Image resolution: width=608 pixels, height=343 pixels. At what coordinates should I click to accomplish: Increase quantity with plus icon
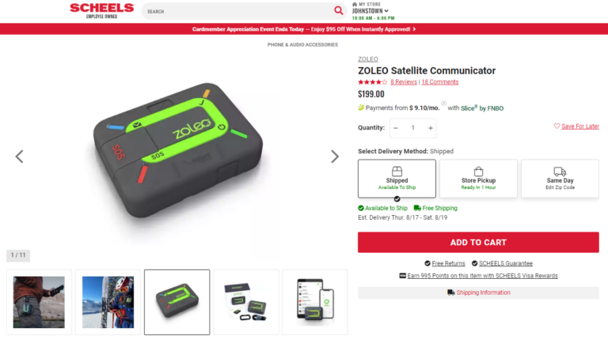[431, 128]
